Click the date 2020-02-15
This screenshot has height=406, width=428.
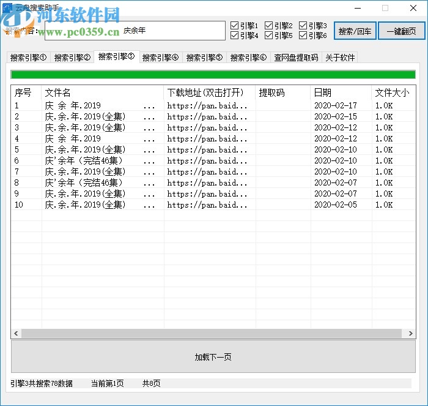(x=336, y=116)
